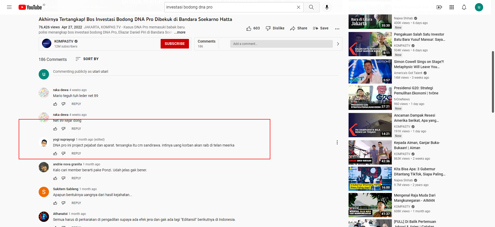Click the page vertical scrollbar
Image resolution: width=495 pixels, height=227 pixels.
(493, 82)
